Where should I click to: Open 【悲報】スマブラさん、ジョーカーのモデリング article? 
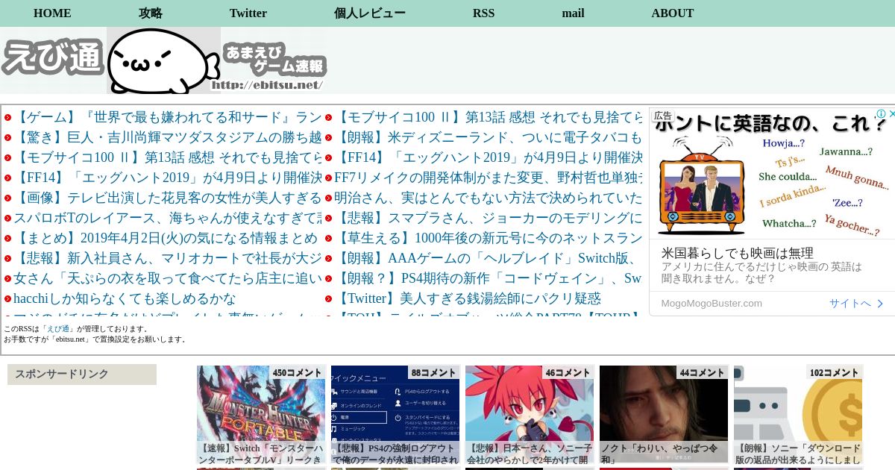click(489, 218)
